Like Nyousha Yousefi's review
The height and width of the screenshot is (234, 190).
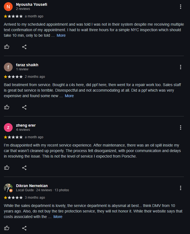(7, 47)
